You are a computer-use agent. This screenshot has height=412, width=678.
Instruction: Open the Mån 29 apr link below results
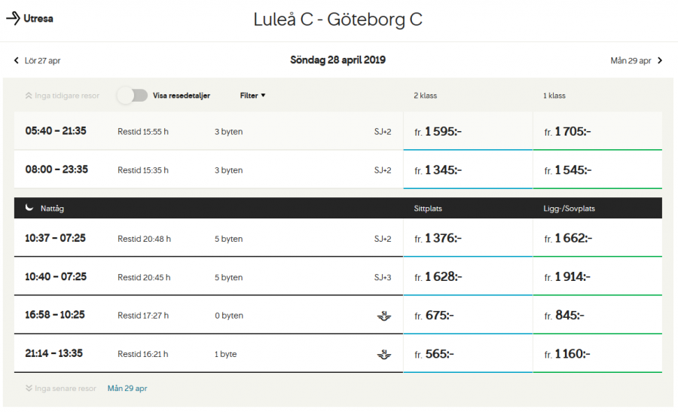127,389
